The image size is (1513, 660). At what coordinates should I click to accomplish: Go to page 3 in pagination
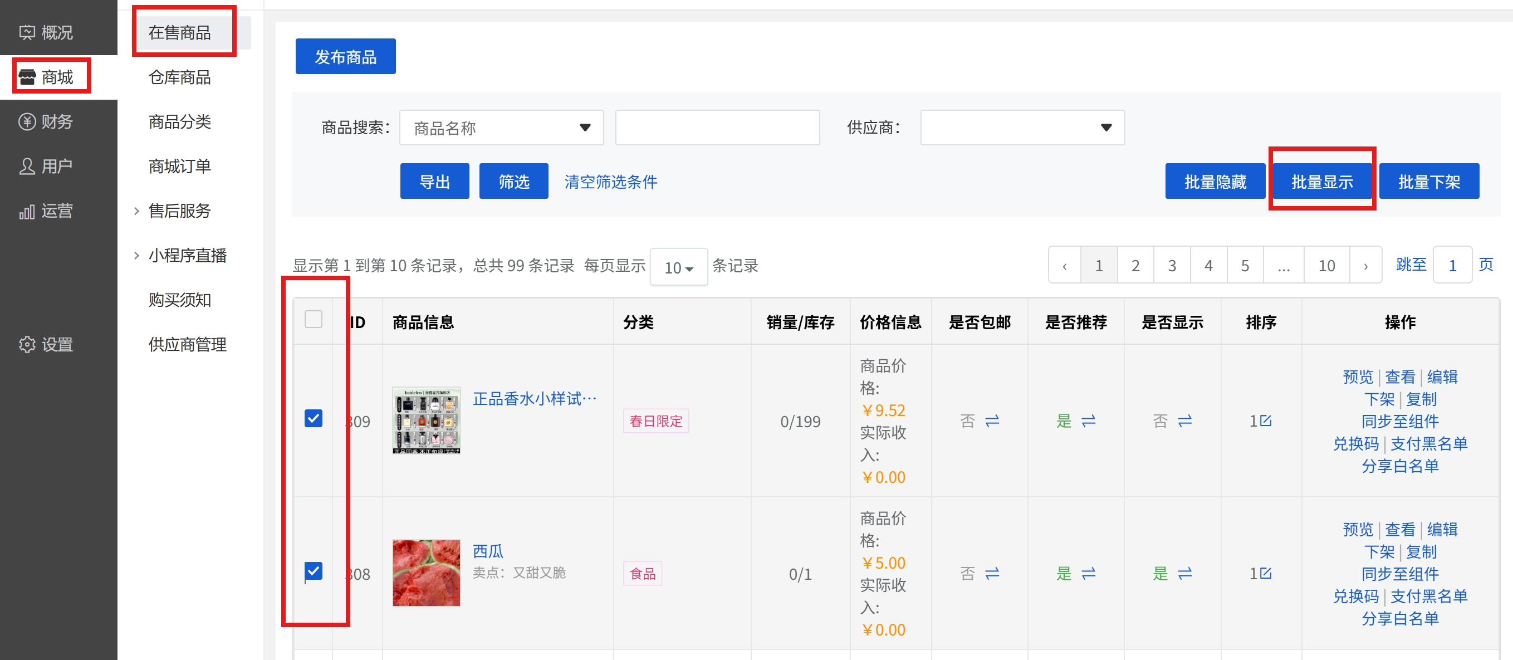[1171, 266]
